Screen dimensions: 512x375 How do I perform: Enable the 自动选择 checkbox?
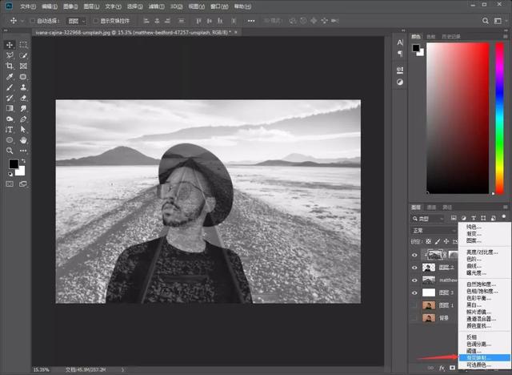point(32,21)
